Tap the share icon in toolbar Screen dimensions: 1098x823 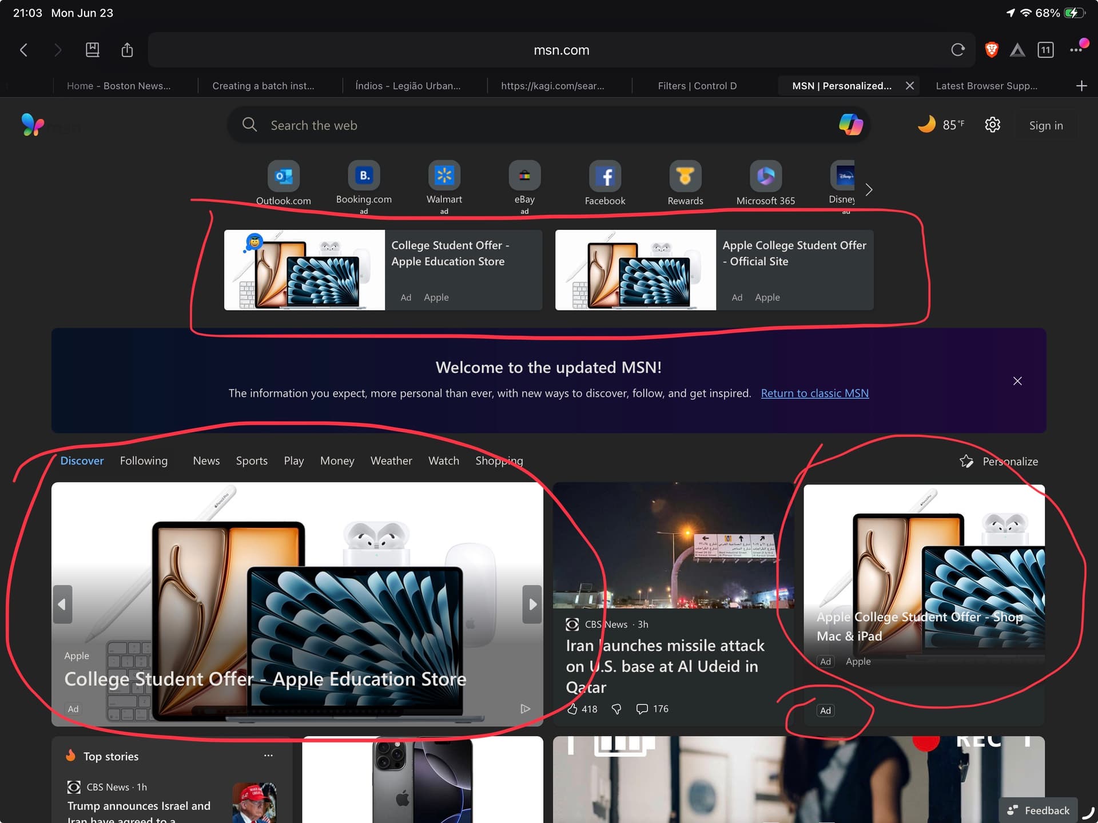[127, 50]
